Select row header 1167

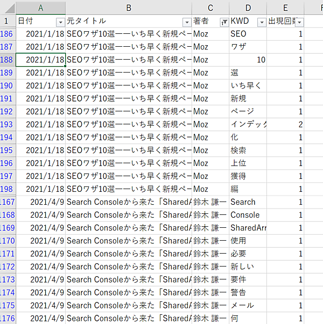(x=8, y=202)
